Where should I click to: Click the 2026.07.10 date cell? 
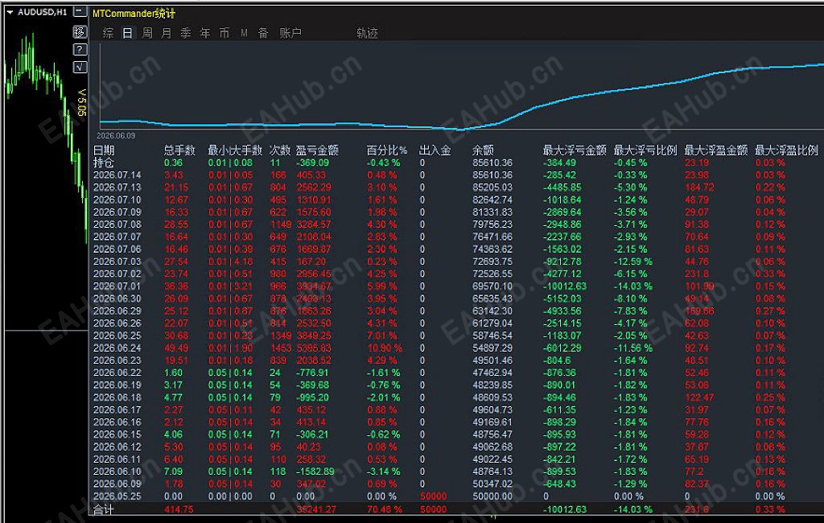(x=117, y=200)
